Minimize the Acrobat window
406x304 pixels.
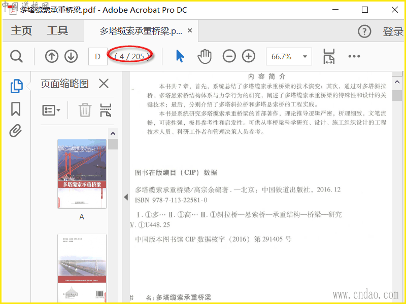335,10
